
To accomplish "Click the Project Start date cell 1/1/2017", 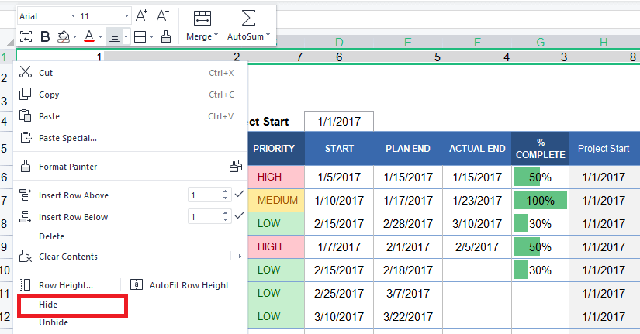I will point(339,122).
